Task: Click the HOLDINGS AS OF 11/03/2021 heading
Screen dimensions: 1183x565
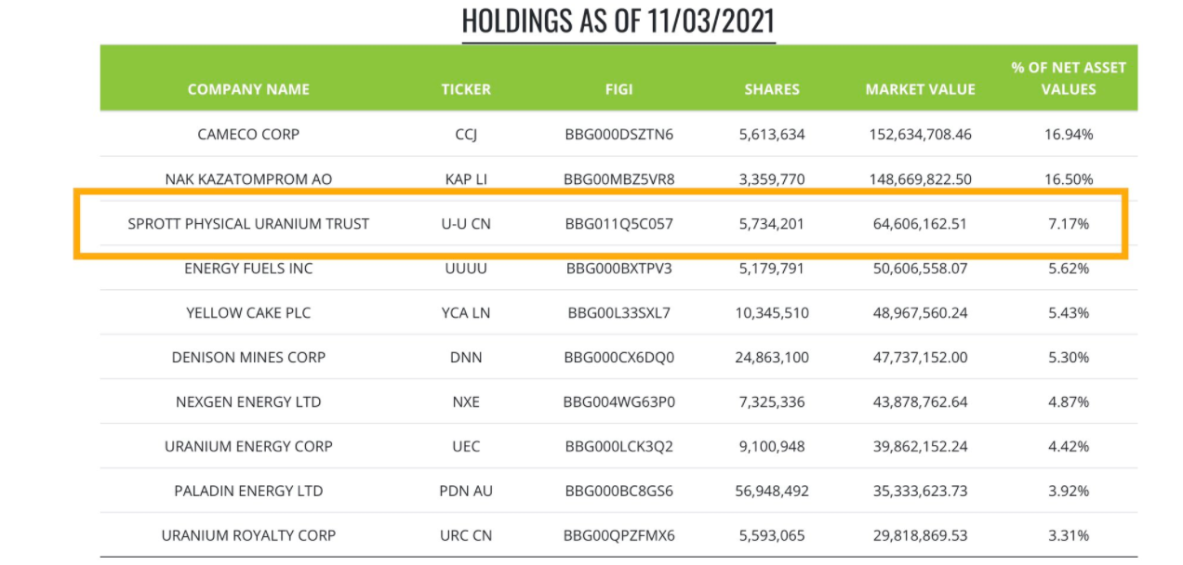Action: 618,20
